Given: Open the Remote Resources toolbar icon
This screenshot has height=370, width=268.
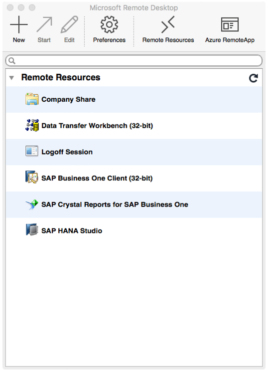Looking at the screenshot, I should coord(168,24).
